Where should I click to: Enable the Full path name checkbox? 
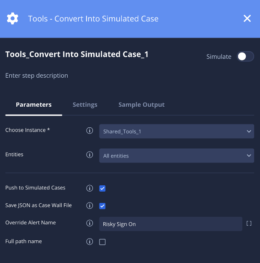pyautogui.click(x=102, y=242)
